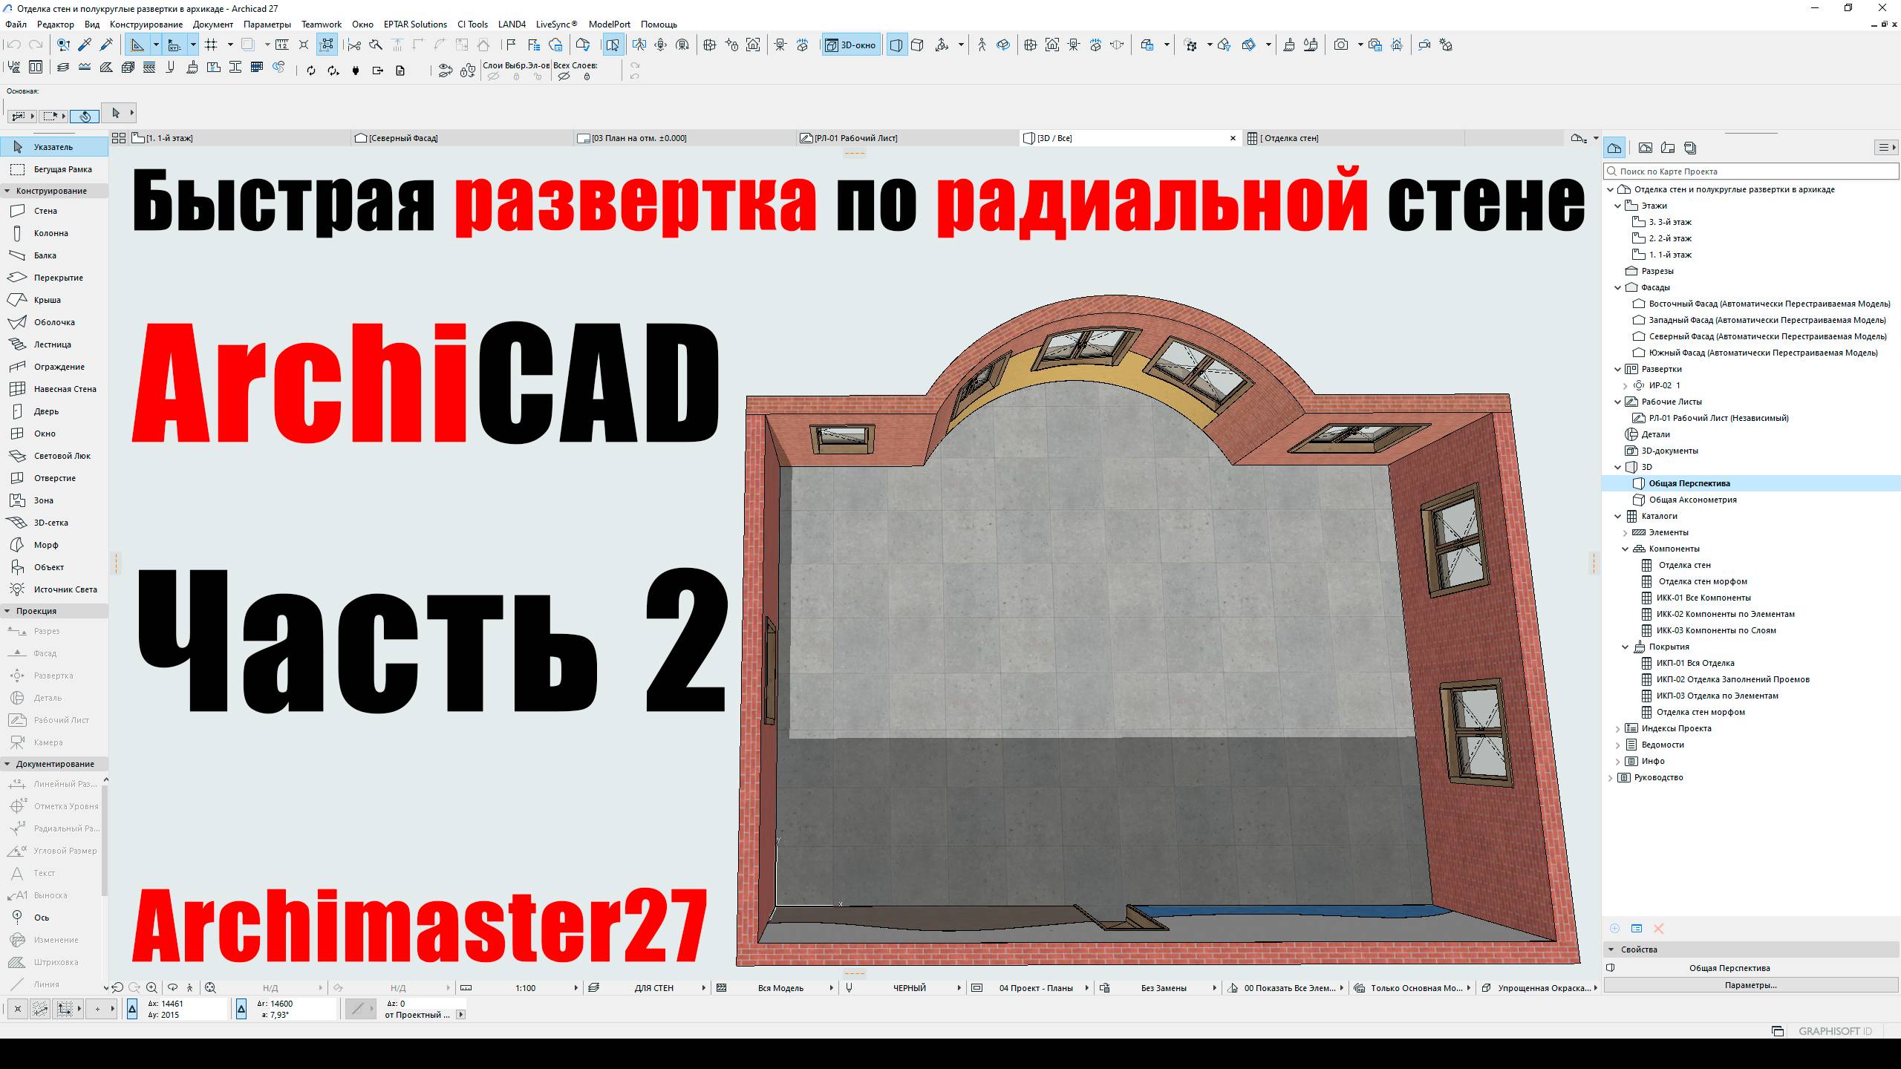This screenshot has width=1901, height=1069.
Task: Click the Undo arrow on the toolbar
Action: point(13,45)
